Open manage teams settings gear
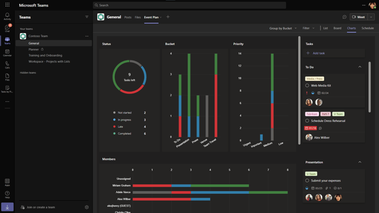Viewport: 379px width, 213px height. (87, 207)
